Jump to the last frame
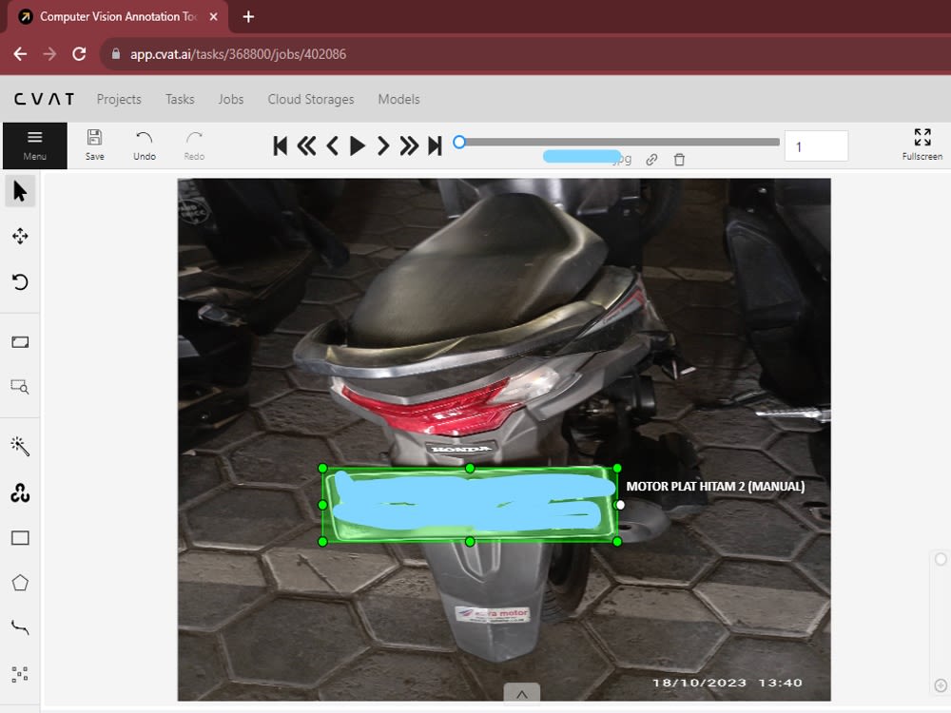This screenshot has height=713, width=951. click(435, 145)
